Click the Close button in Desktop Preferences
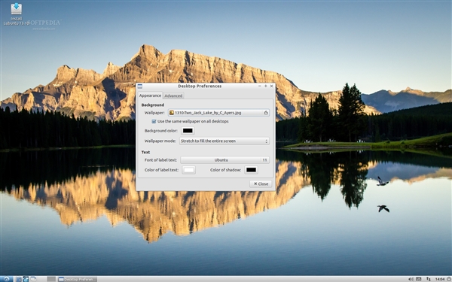 [x=261, y=183]
